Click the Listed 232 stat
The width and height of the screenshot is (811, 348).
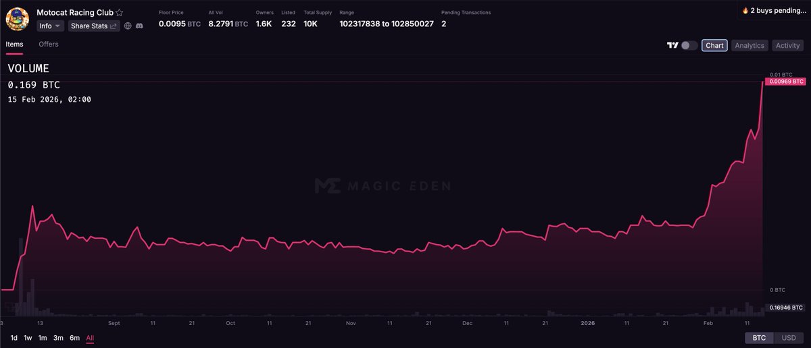coord(287,19)
